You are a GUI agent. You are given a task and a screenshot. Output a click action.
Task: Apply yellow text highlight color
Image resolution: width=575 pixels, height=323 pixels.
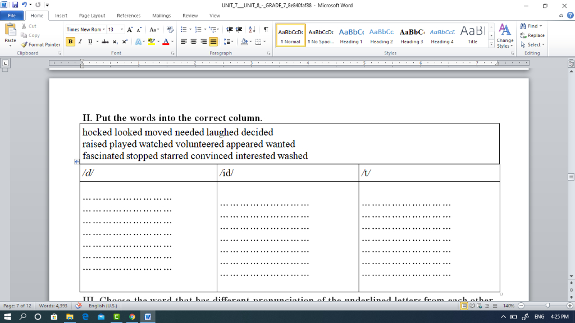pyautogui.click(x=152, y=41)
